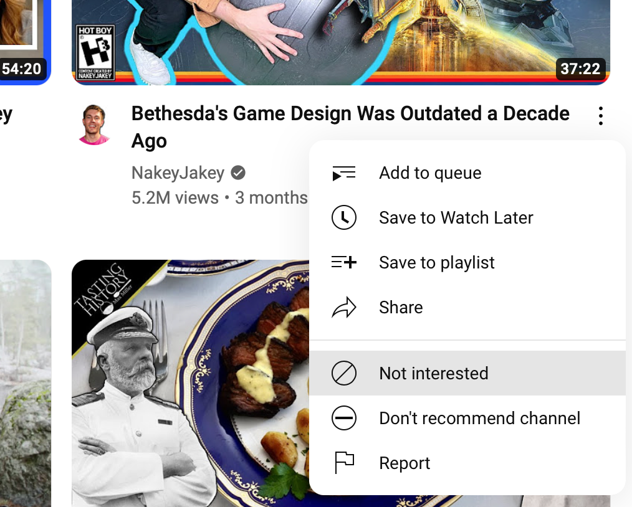The width and height of the screenshot is (632, 507).
Task: Click the Watch Later clock icon
Action: click(x=344, y=217)
